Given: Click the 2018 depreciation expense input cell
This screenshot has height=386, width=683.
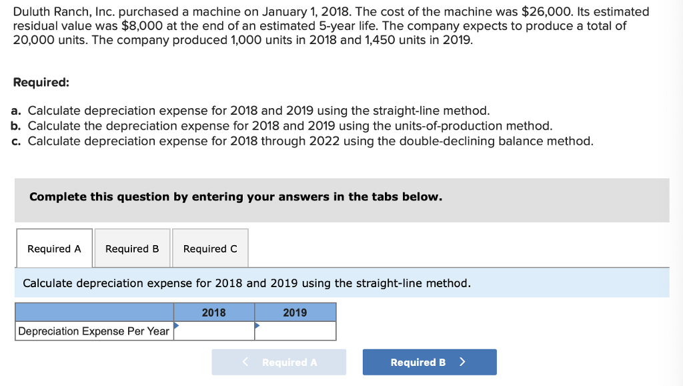Looking at the screenshot, I should [x=214, y=331].
